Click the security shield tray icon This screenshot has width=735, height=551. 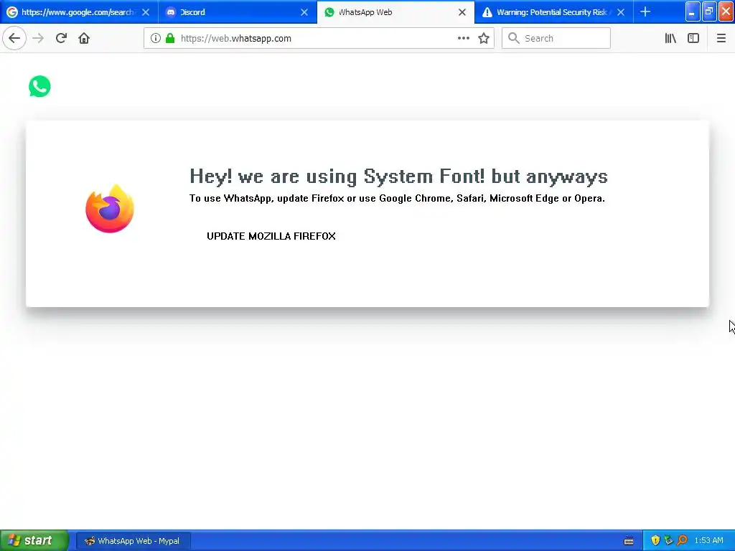pos(655,541)
